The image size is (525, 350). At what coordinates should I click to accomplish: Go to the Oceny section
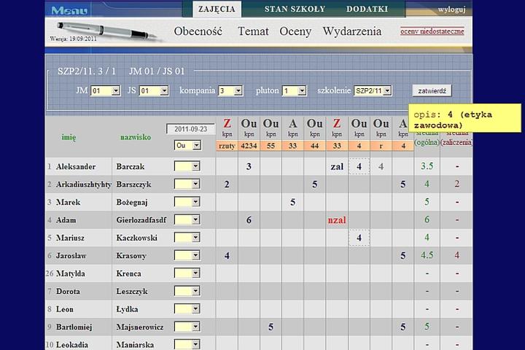point(295,31)
